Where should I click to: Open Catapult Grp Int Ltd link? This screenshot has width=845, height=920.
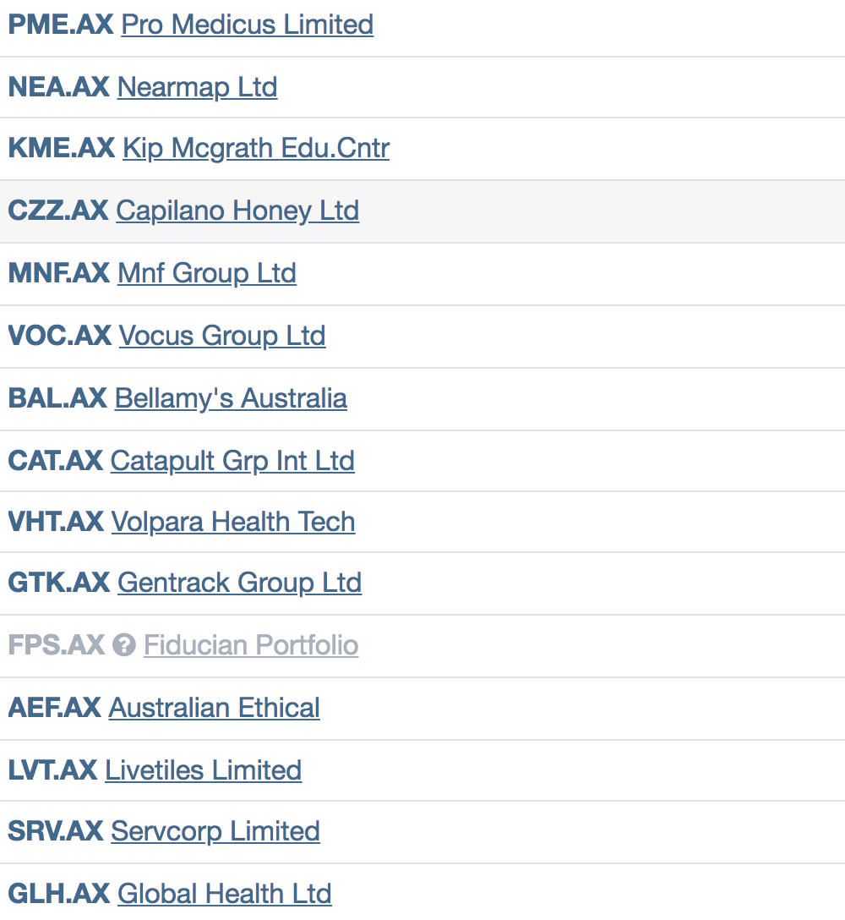pyautogui.click(x=232, y=461)
